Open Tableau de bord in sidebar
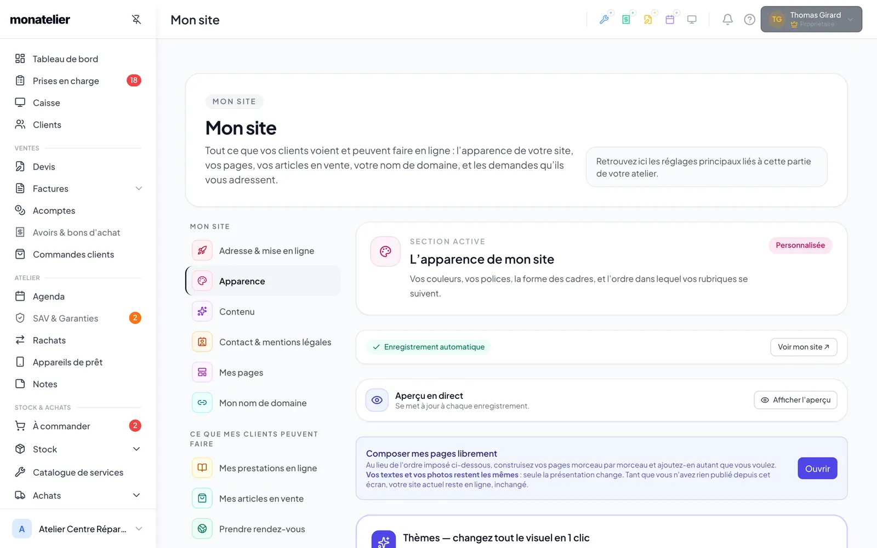 78,59
